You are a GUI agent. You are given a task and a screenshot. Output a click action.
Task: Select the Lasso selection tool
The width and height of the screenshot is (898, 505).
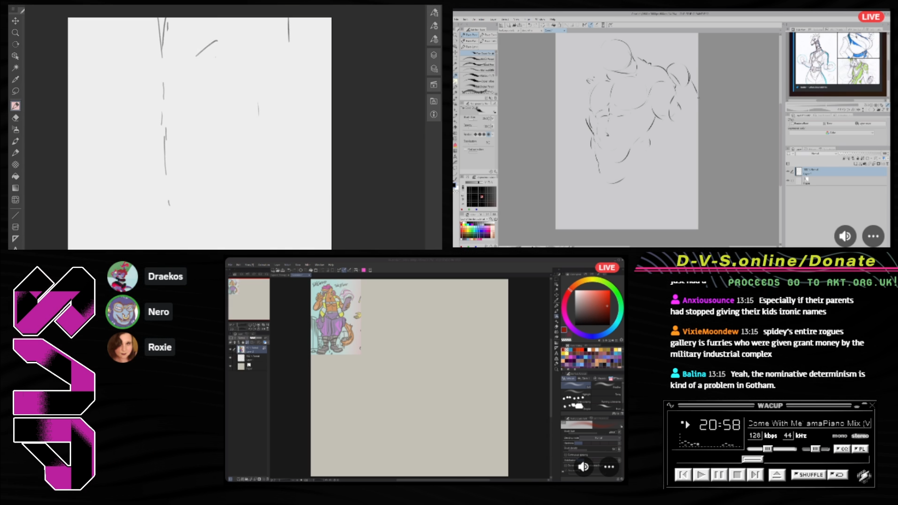click(x=15, y=91)
